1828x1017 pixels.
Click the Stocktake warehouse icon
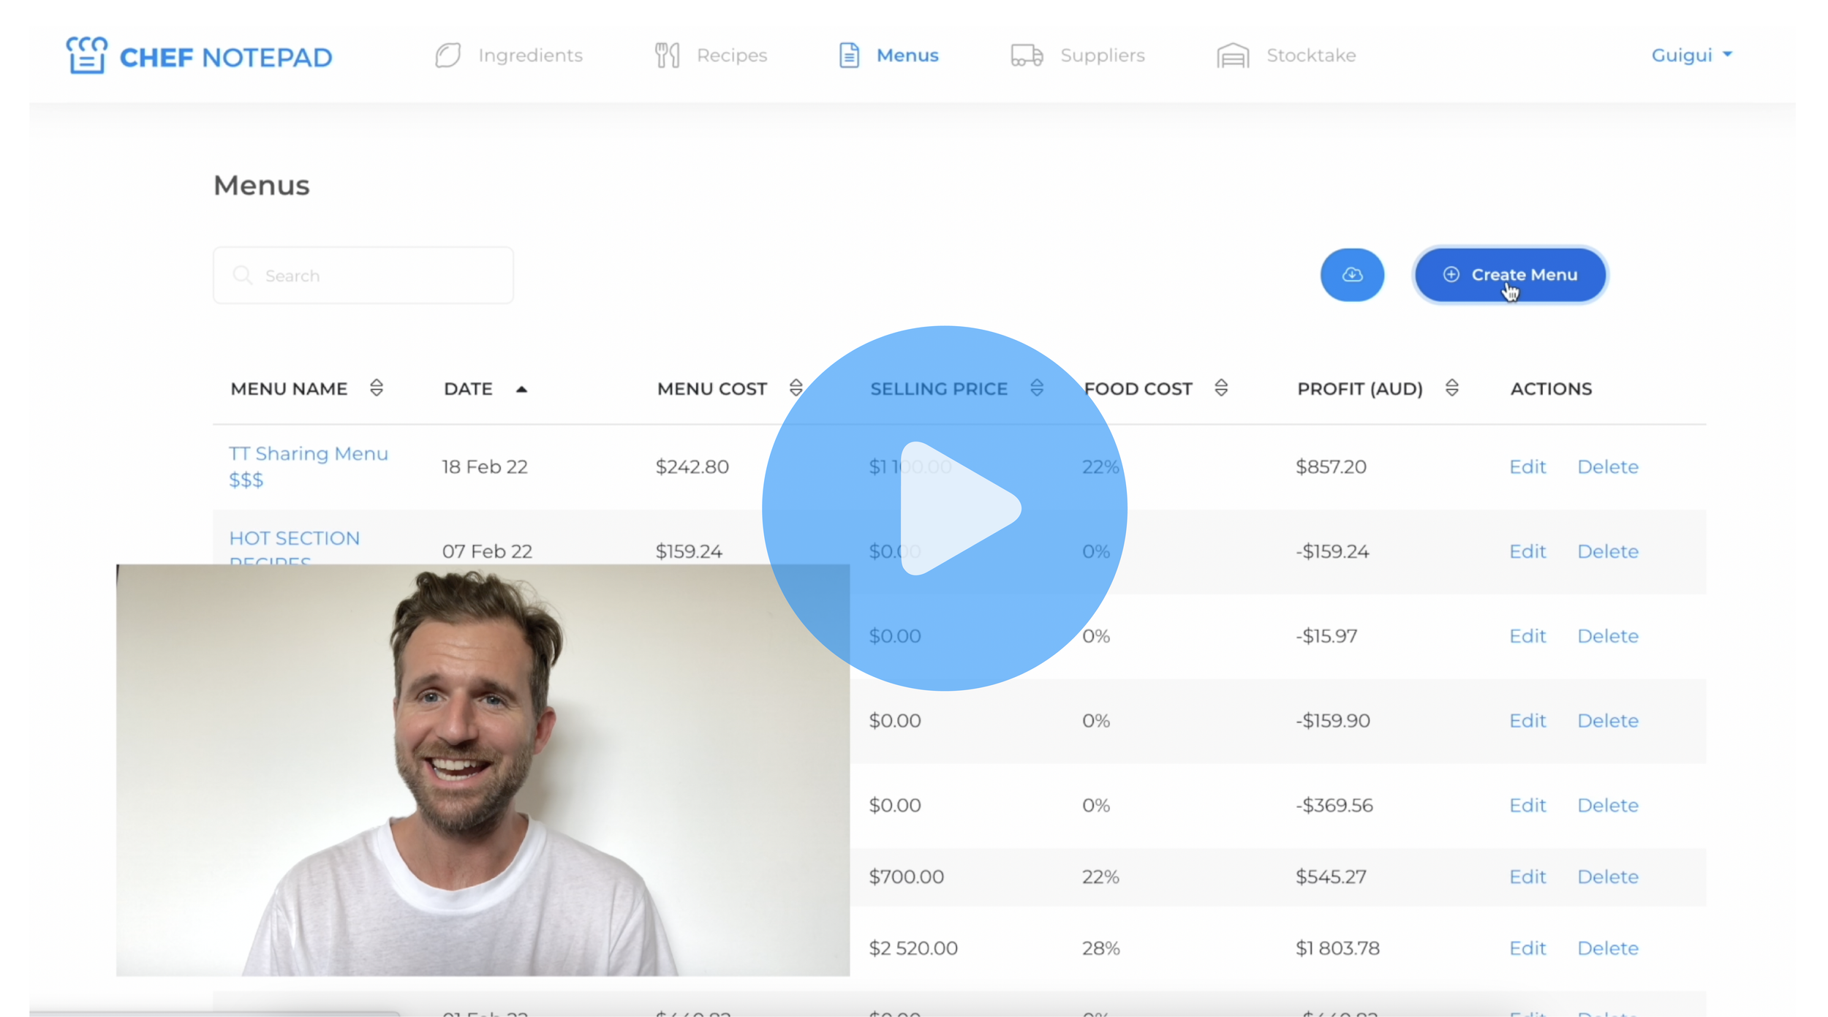point(1233,56)
